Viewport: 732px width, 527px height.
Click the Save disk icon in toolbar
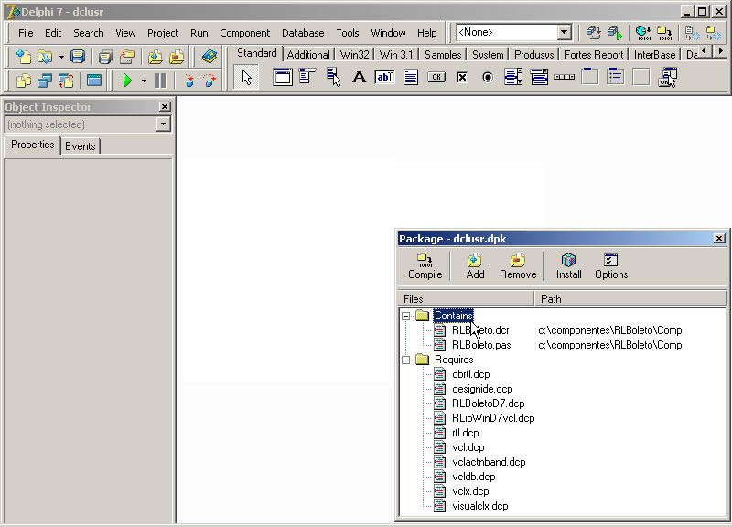78,57
